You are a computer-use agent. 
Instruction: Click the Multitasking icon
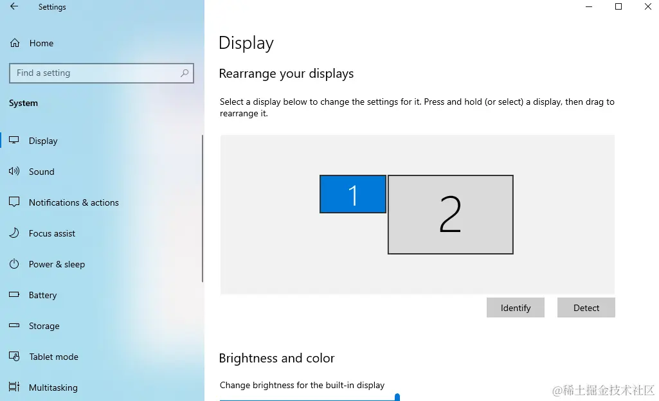14,387
